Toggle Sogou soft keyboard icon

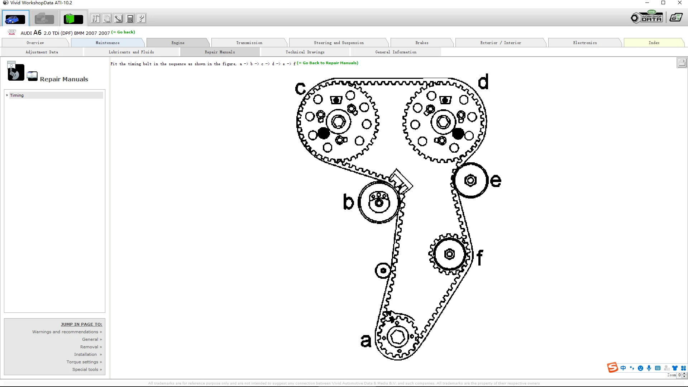pos(658,368)
